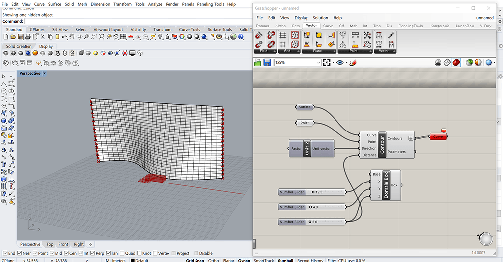503x262 pixels.
Task: Enable the Quad osnap checkbox
Action: (x=122, y=253)
